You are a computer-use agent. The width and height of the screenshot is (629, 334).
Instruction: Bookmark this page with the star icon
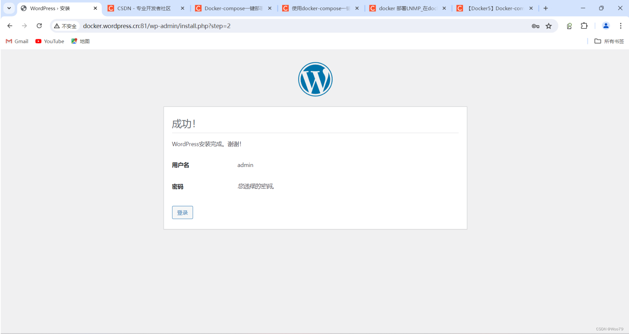549,26
